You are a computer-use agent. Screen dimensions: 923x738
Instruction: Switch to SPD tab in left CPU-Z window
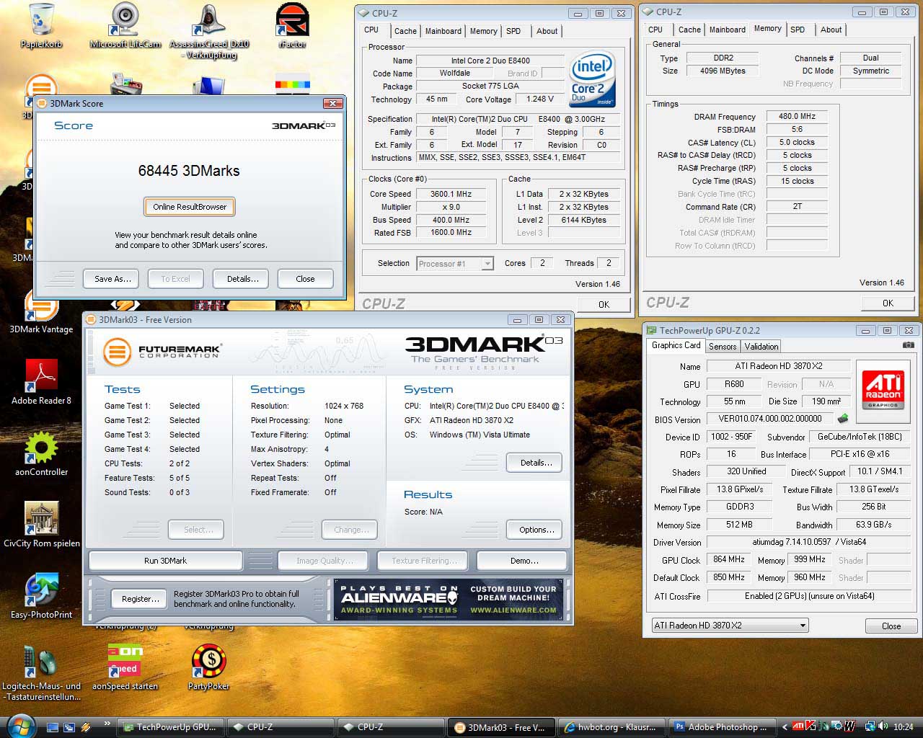[x=513, y=31]
